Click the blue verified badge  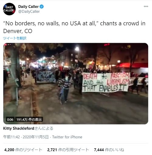42,7
